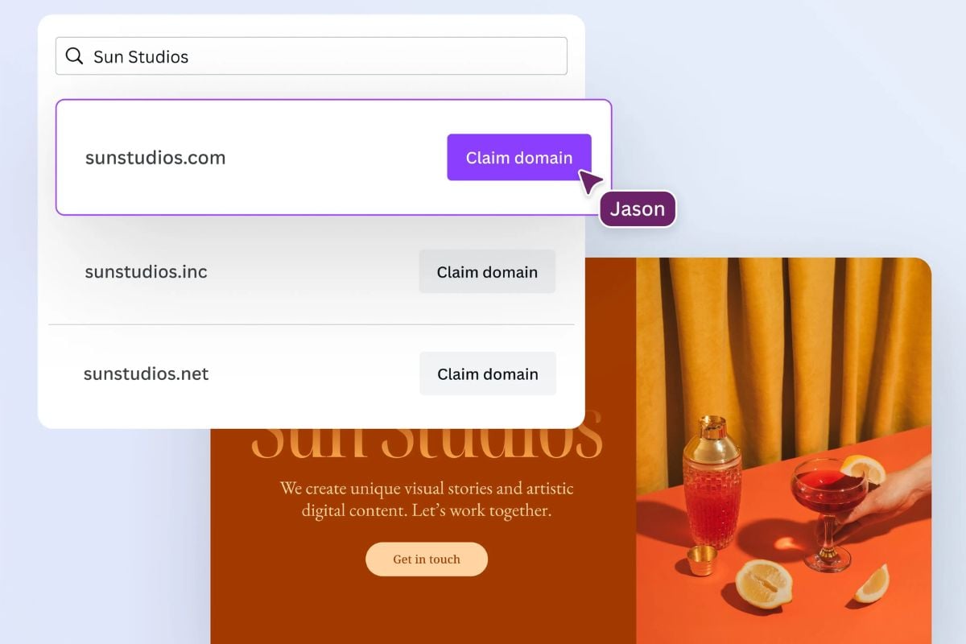
Task: Click inside the Sun Studios search field
Action: (x=312, y=56)
